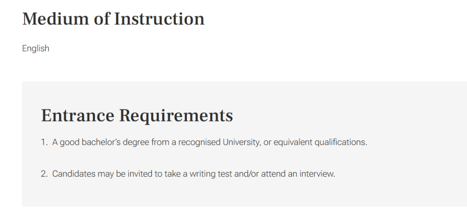Click the first requirement about bachelor's degree

pyautogui.click(x=210, y=142)
